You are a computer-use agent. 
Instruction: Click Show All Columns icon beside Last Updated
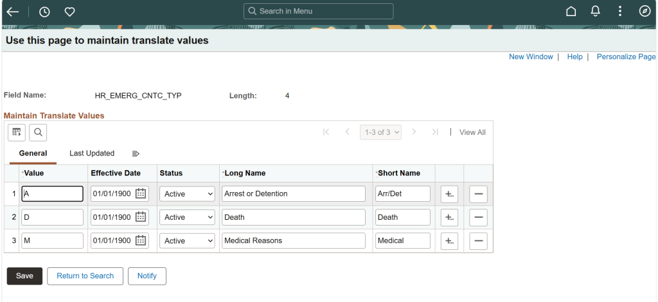[136, 154]
